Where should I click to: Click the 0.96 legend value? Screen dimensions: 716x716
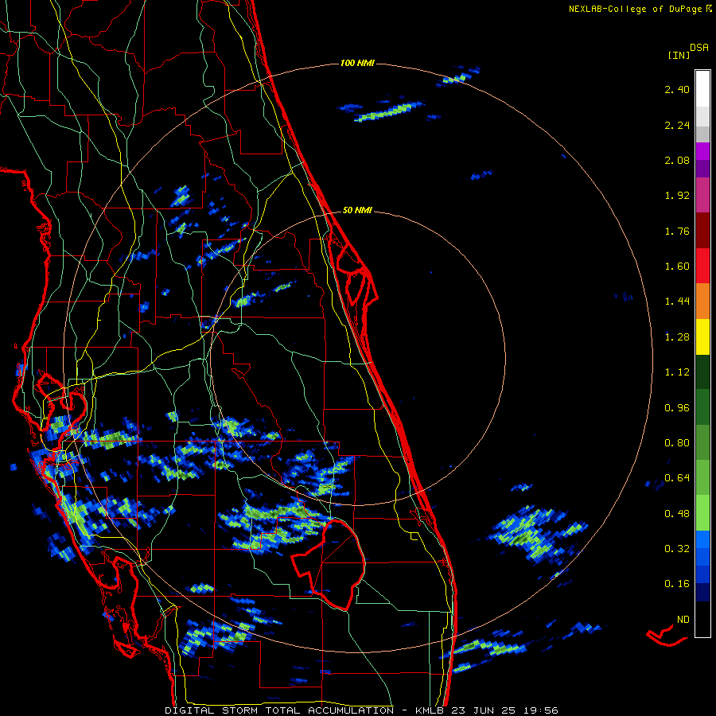pyautogui.click(x=677, y=408)
